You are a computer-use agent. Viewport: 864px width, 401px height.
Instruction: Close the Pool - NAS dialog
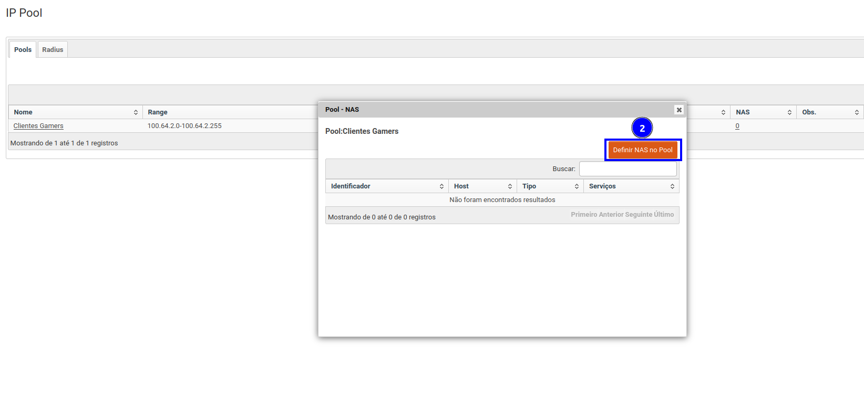pyautogui.click(x=679, y=110)
